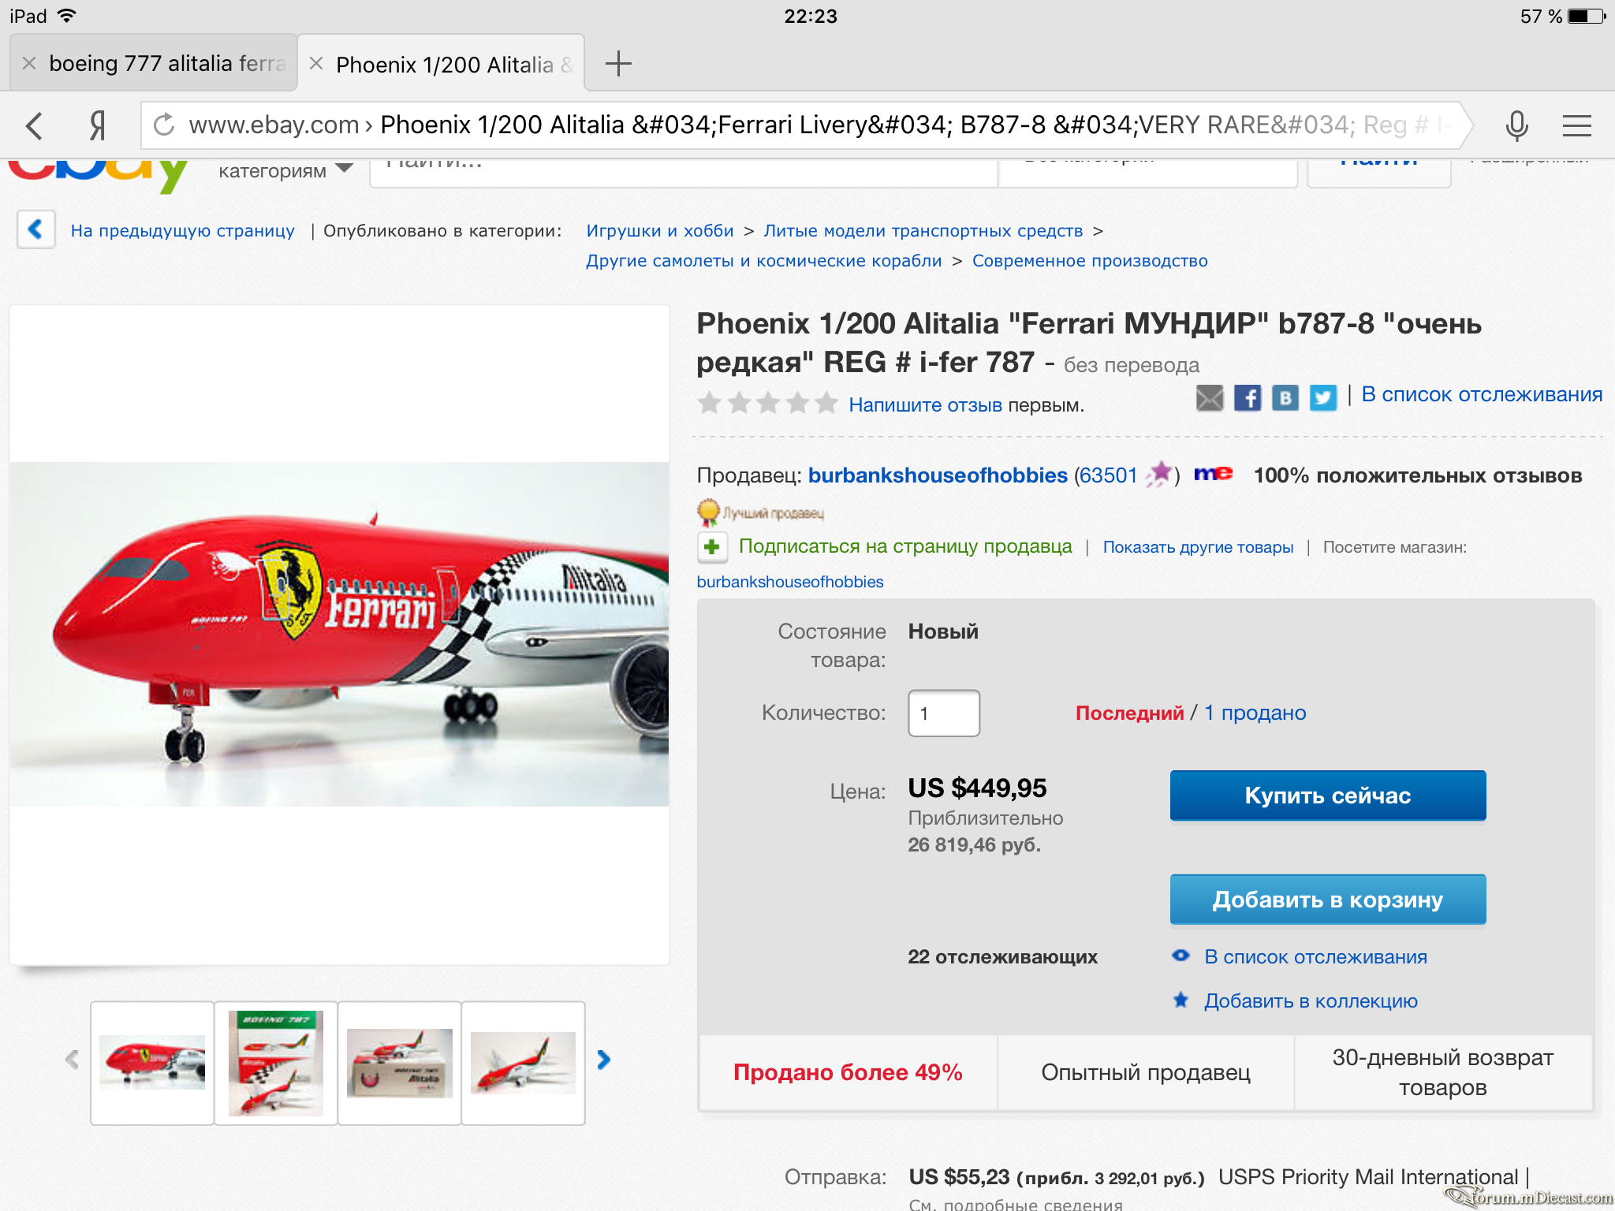Viewport: 1615px width, 1211px height.
Task: Share listing on Facebook icon
Action: point(1248,398)
